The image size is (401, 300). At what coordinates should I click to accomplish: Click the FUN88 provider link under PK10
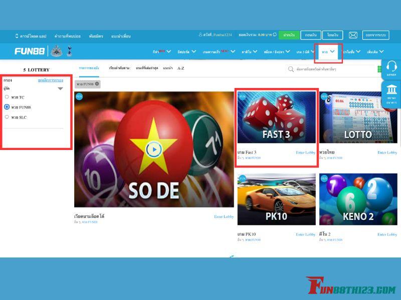tap(253, 240)
